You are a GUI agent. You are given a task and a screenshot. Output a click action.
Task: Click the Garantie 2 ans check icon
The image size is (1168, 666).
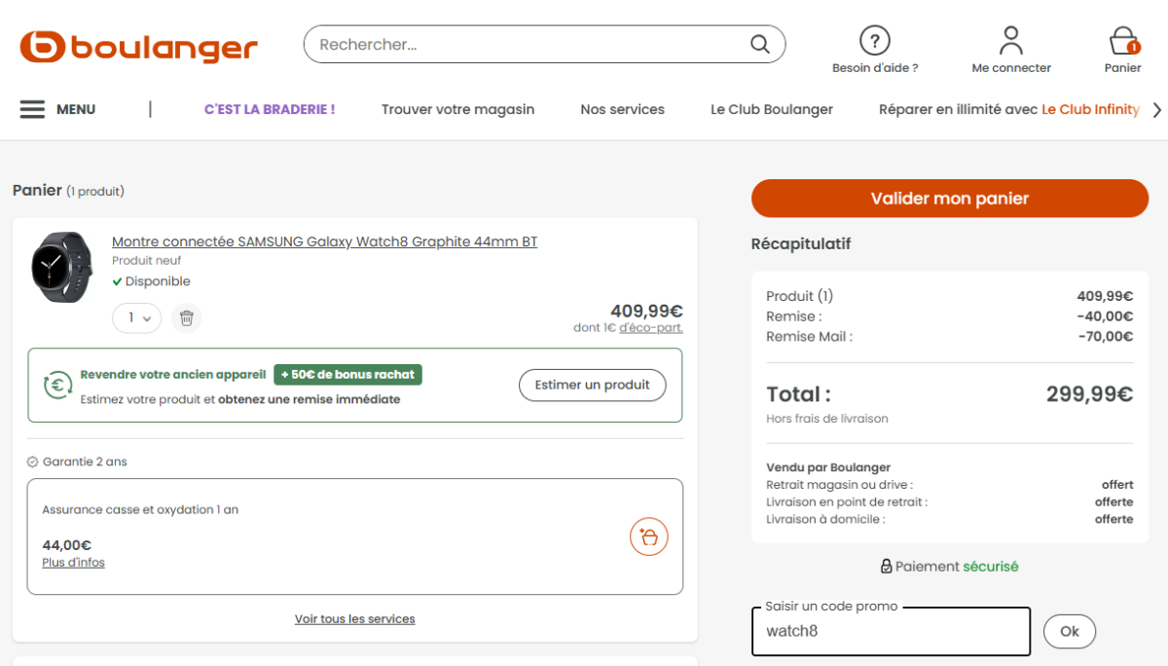coord(32,462)
